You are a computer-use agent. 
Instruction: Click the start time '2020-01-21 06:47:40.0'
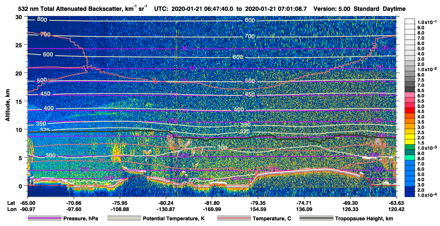point(202,9)
